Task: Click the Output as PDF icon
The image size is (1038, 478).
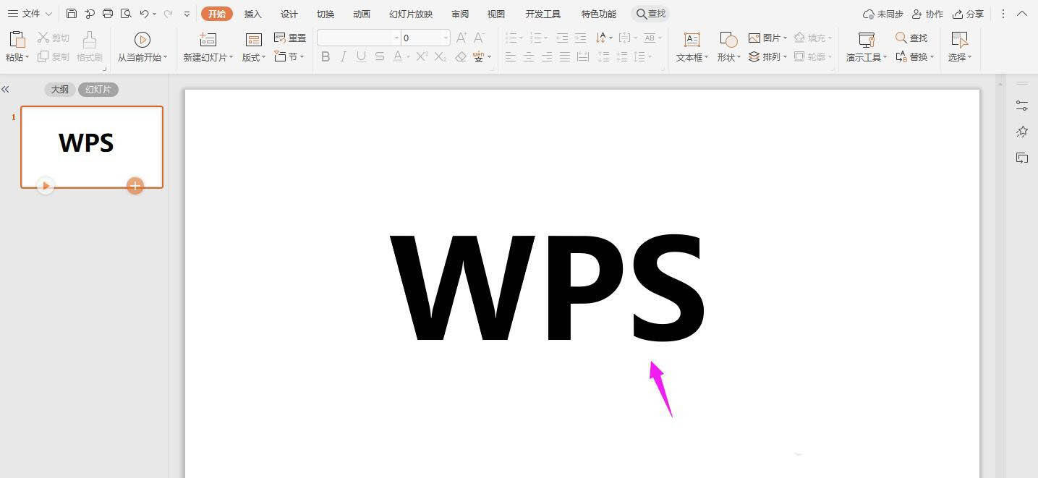Action: tap(90, 14)
